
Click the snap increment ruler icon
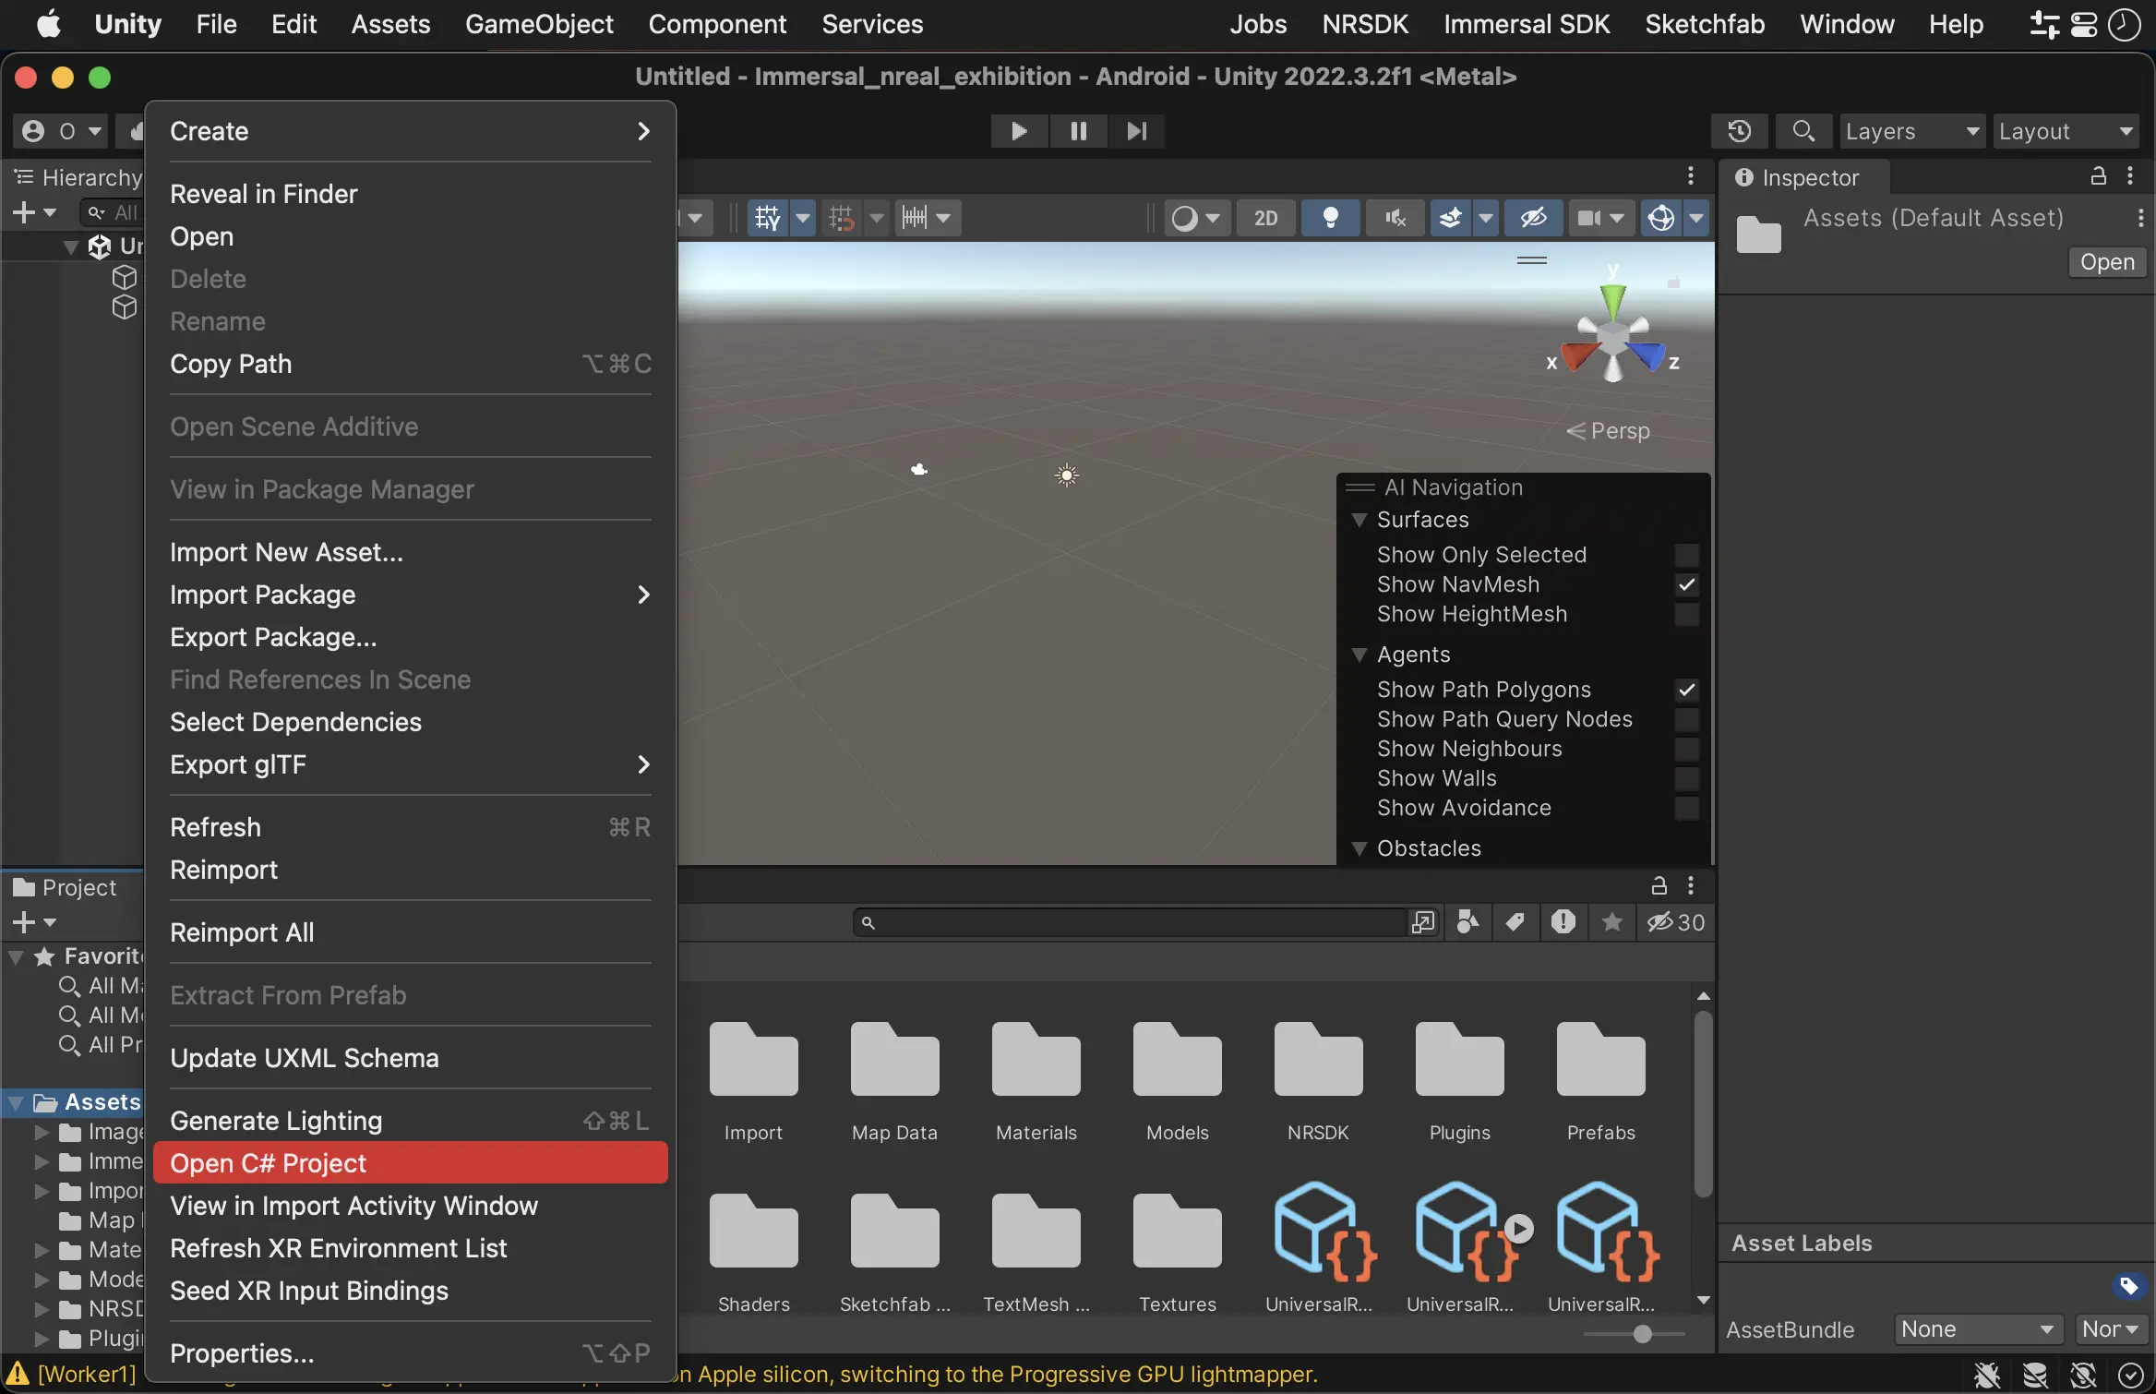click(915, 218)
